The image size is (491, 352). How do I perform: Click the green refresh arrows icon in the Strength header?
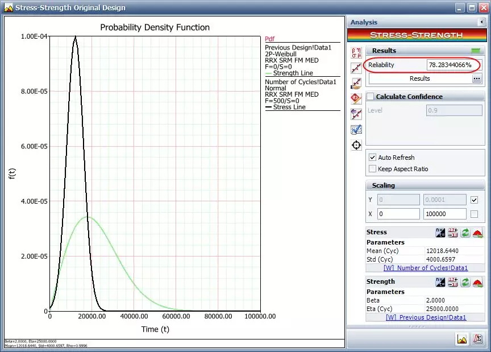(x=465, y=282)
